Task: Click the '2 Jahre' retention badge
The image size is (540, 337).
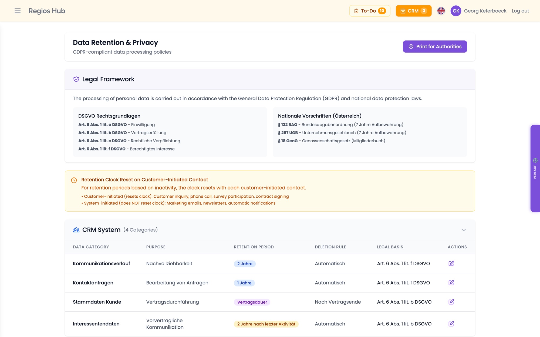Action: [x=245, y=264]
